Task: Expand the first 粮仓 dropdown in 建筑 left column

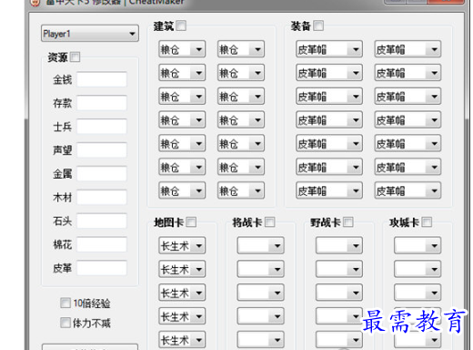Action: (x=182, y=49)
